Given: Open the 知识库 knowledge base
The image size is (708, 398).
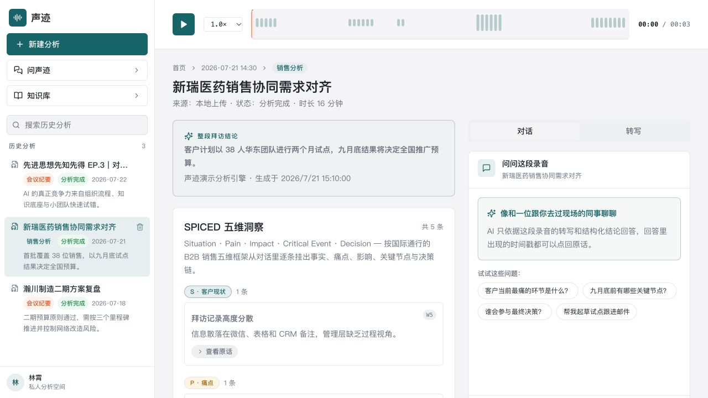Looking at the screenshot, I should coord(77,96).
